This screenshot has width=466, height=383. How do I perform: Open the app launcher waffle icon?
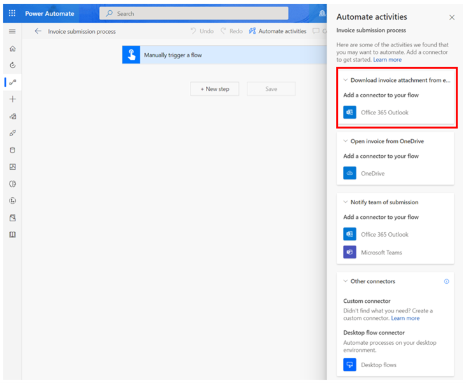click(x=12, y=13)
